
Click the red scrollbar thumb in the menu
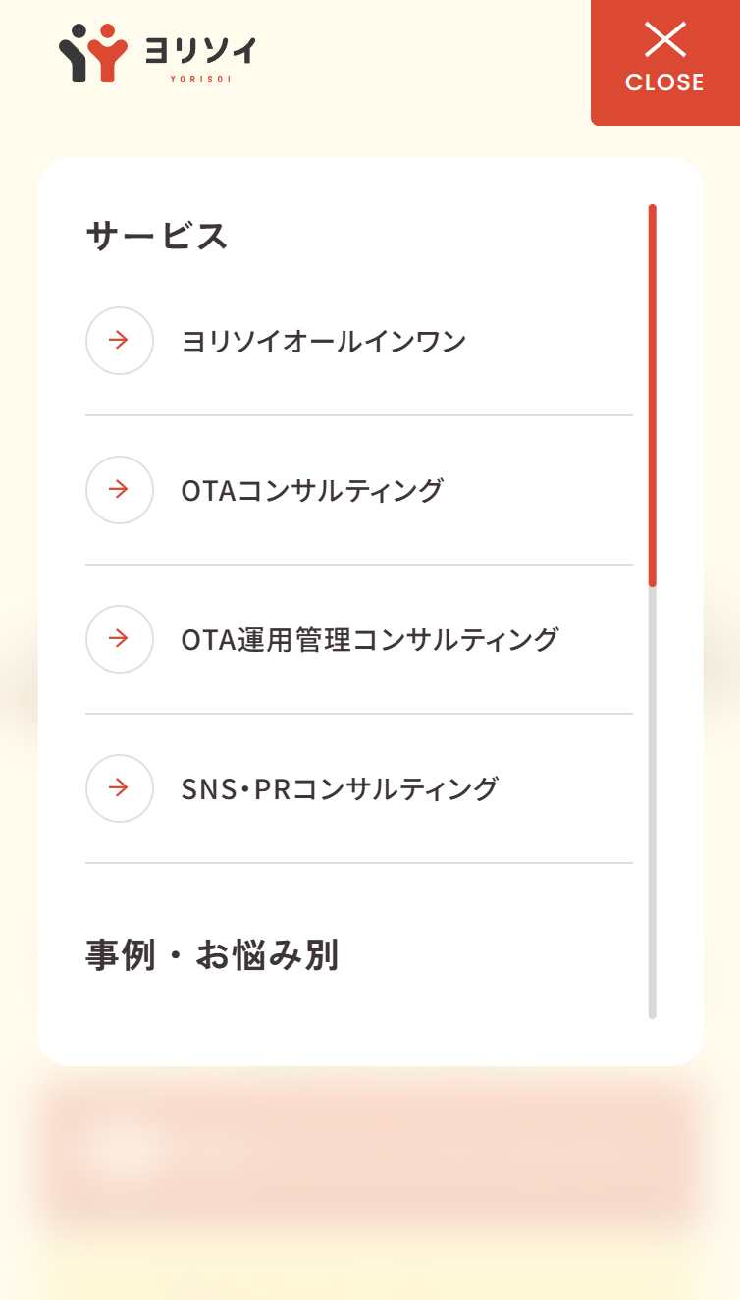pyautogui.click(x=652, y=393)
